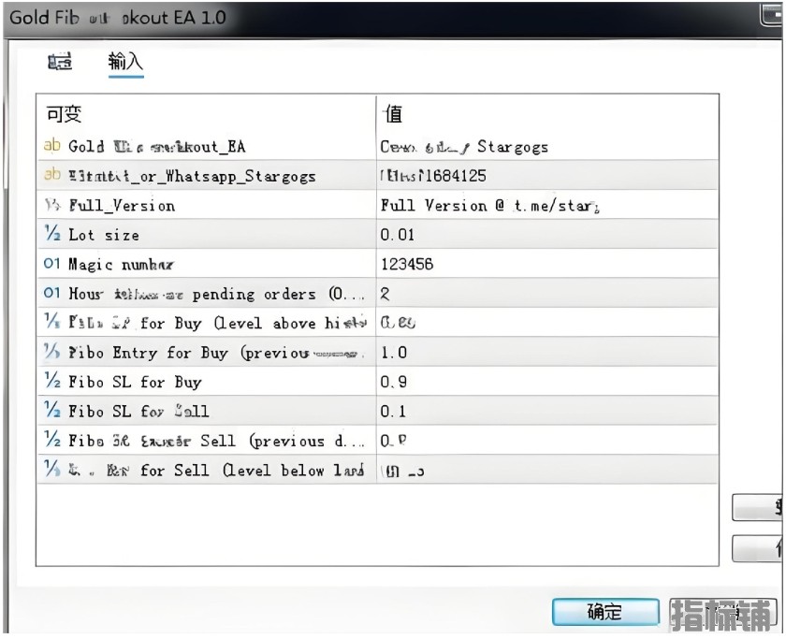Image resolution: width=786 pixels, height=639 pixels.
Task: Click the ½ icon beside Lot size
Action: coord(51,235)
